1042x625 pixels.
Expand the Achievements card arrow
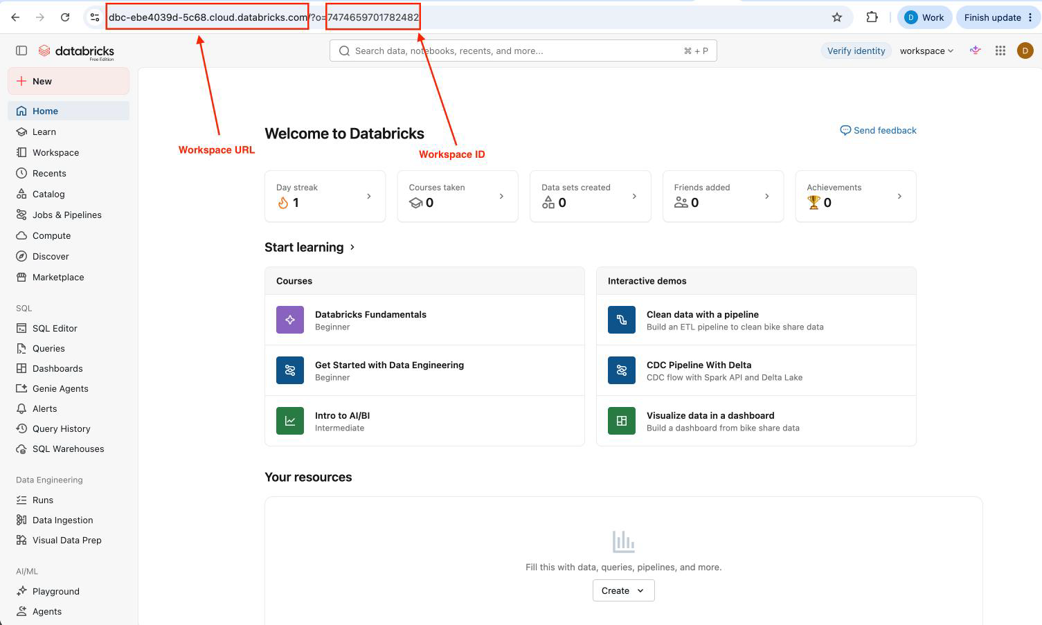pyautogui.click(x=899, y=197)
